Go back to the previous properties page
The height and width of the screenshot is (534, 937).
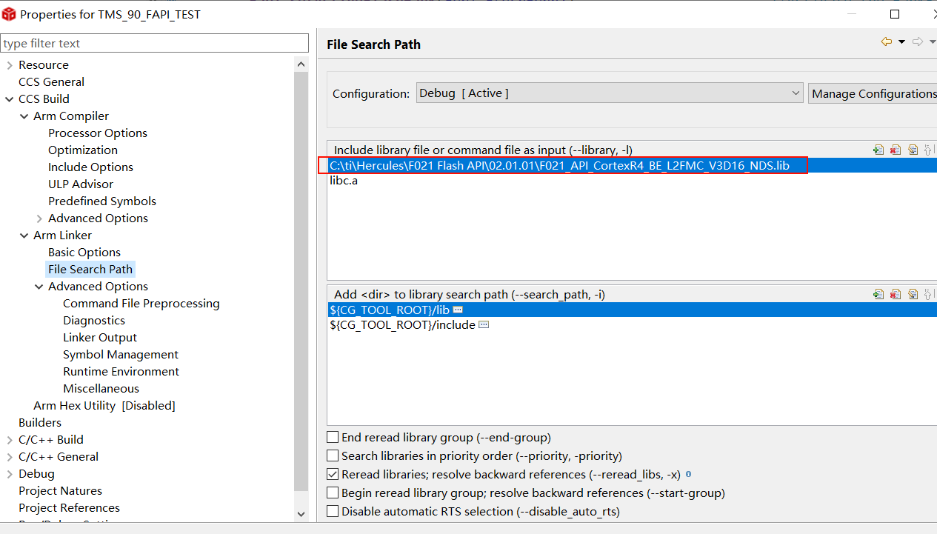click(x=886, y=42)
